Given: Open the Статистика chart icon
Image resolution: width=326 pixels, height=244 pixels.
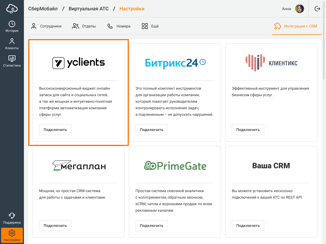Looking at the screenshot, I should pyautogui.click(x=12, y=58).
